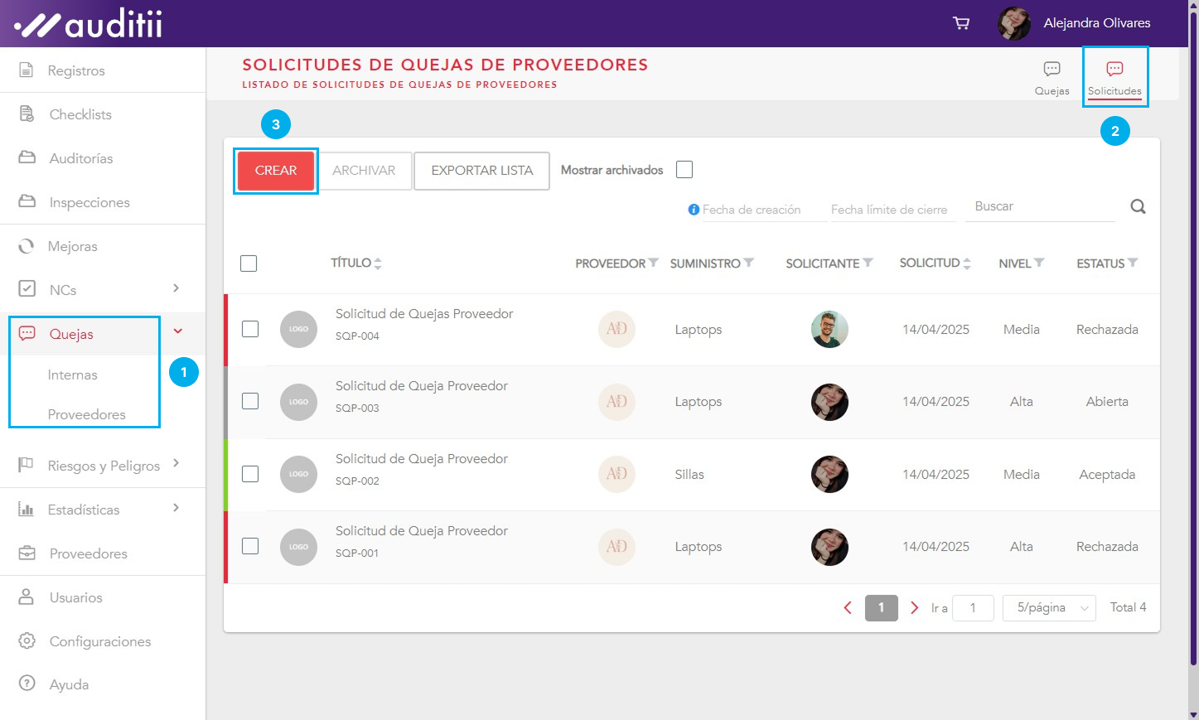Open the Quejas icon in top right
Image resolution: width=1199 pixels, height=720 pixels.
[1052, 77]
